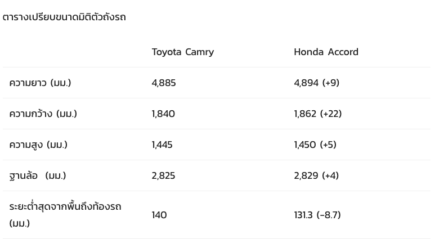This screenshot has height=239, width=435.
Task: Click Camry length value 4,885
Action: (164, 83)
